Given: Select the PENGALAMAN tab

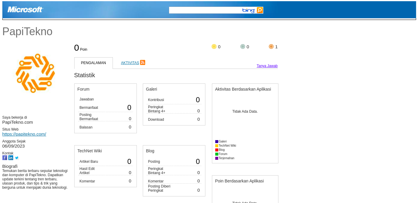Looking at the screenshot, I should coord(93,63).
